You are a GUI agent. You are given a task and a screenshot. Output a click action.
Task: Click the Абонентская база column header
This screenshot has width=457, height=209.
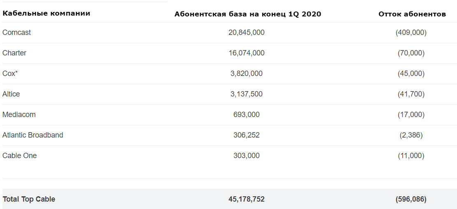coord(248,14)
